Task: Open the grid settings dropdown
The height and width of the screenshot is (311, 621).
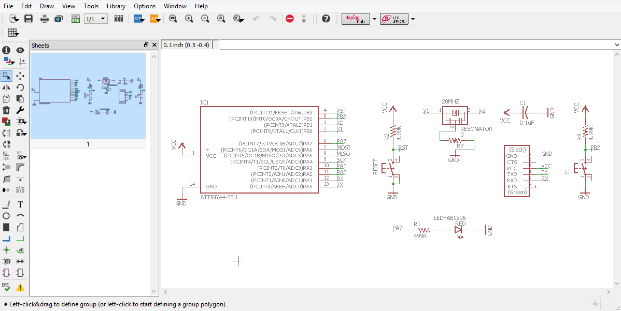Action: 13,33
